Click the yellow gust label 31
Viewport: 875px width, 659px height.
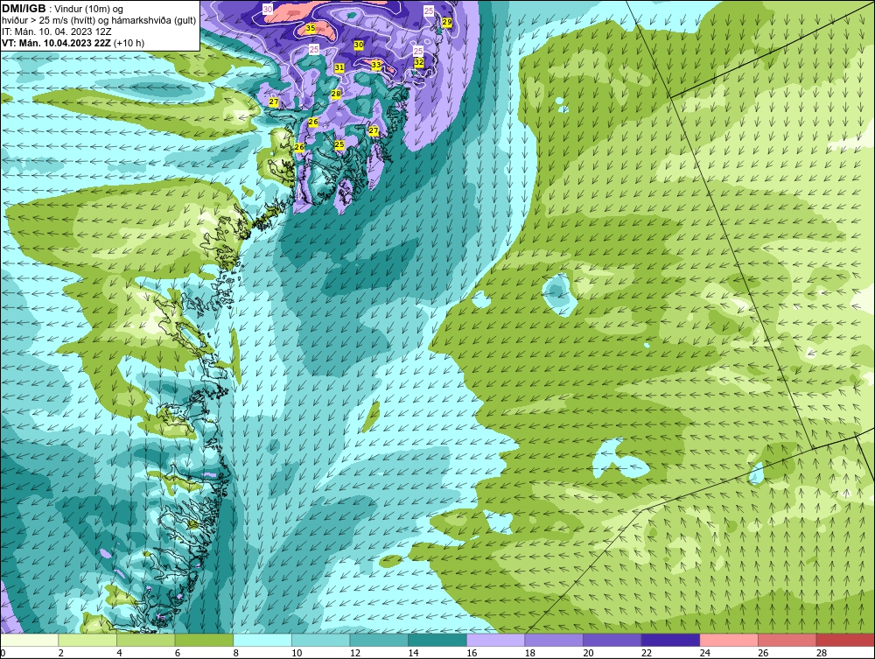click(x=339, y=68)
